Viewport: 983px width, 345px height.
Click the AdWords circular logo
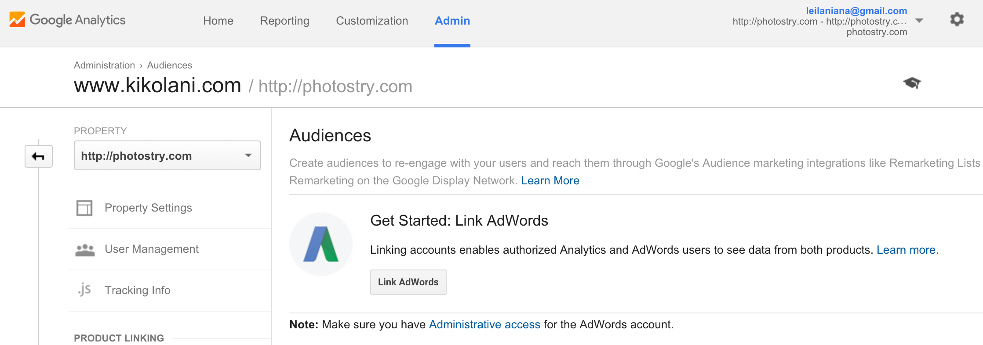[320, 243]
